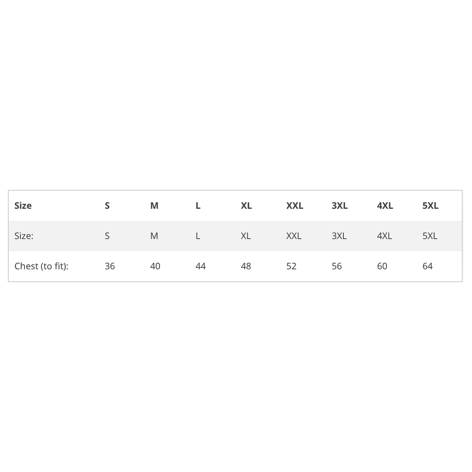This screenshot has width=472, height=472.
Task: Click the bold "Size" header cell
Action: 23,206
